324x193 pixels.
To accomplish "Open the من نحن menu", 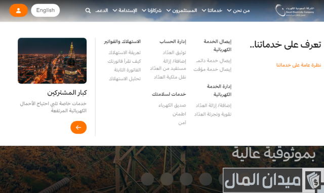I will coord(241,11).
